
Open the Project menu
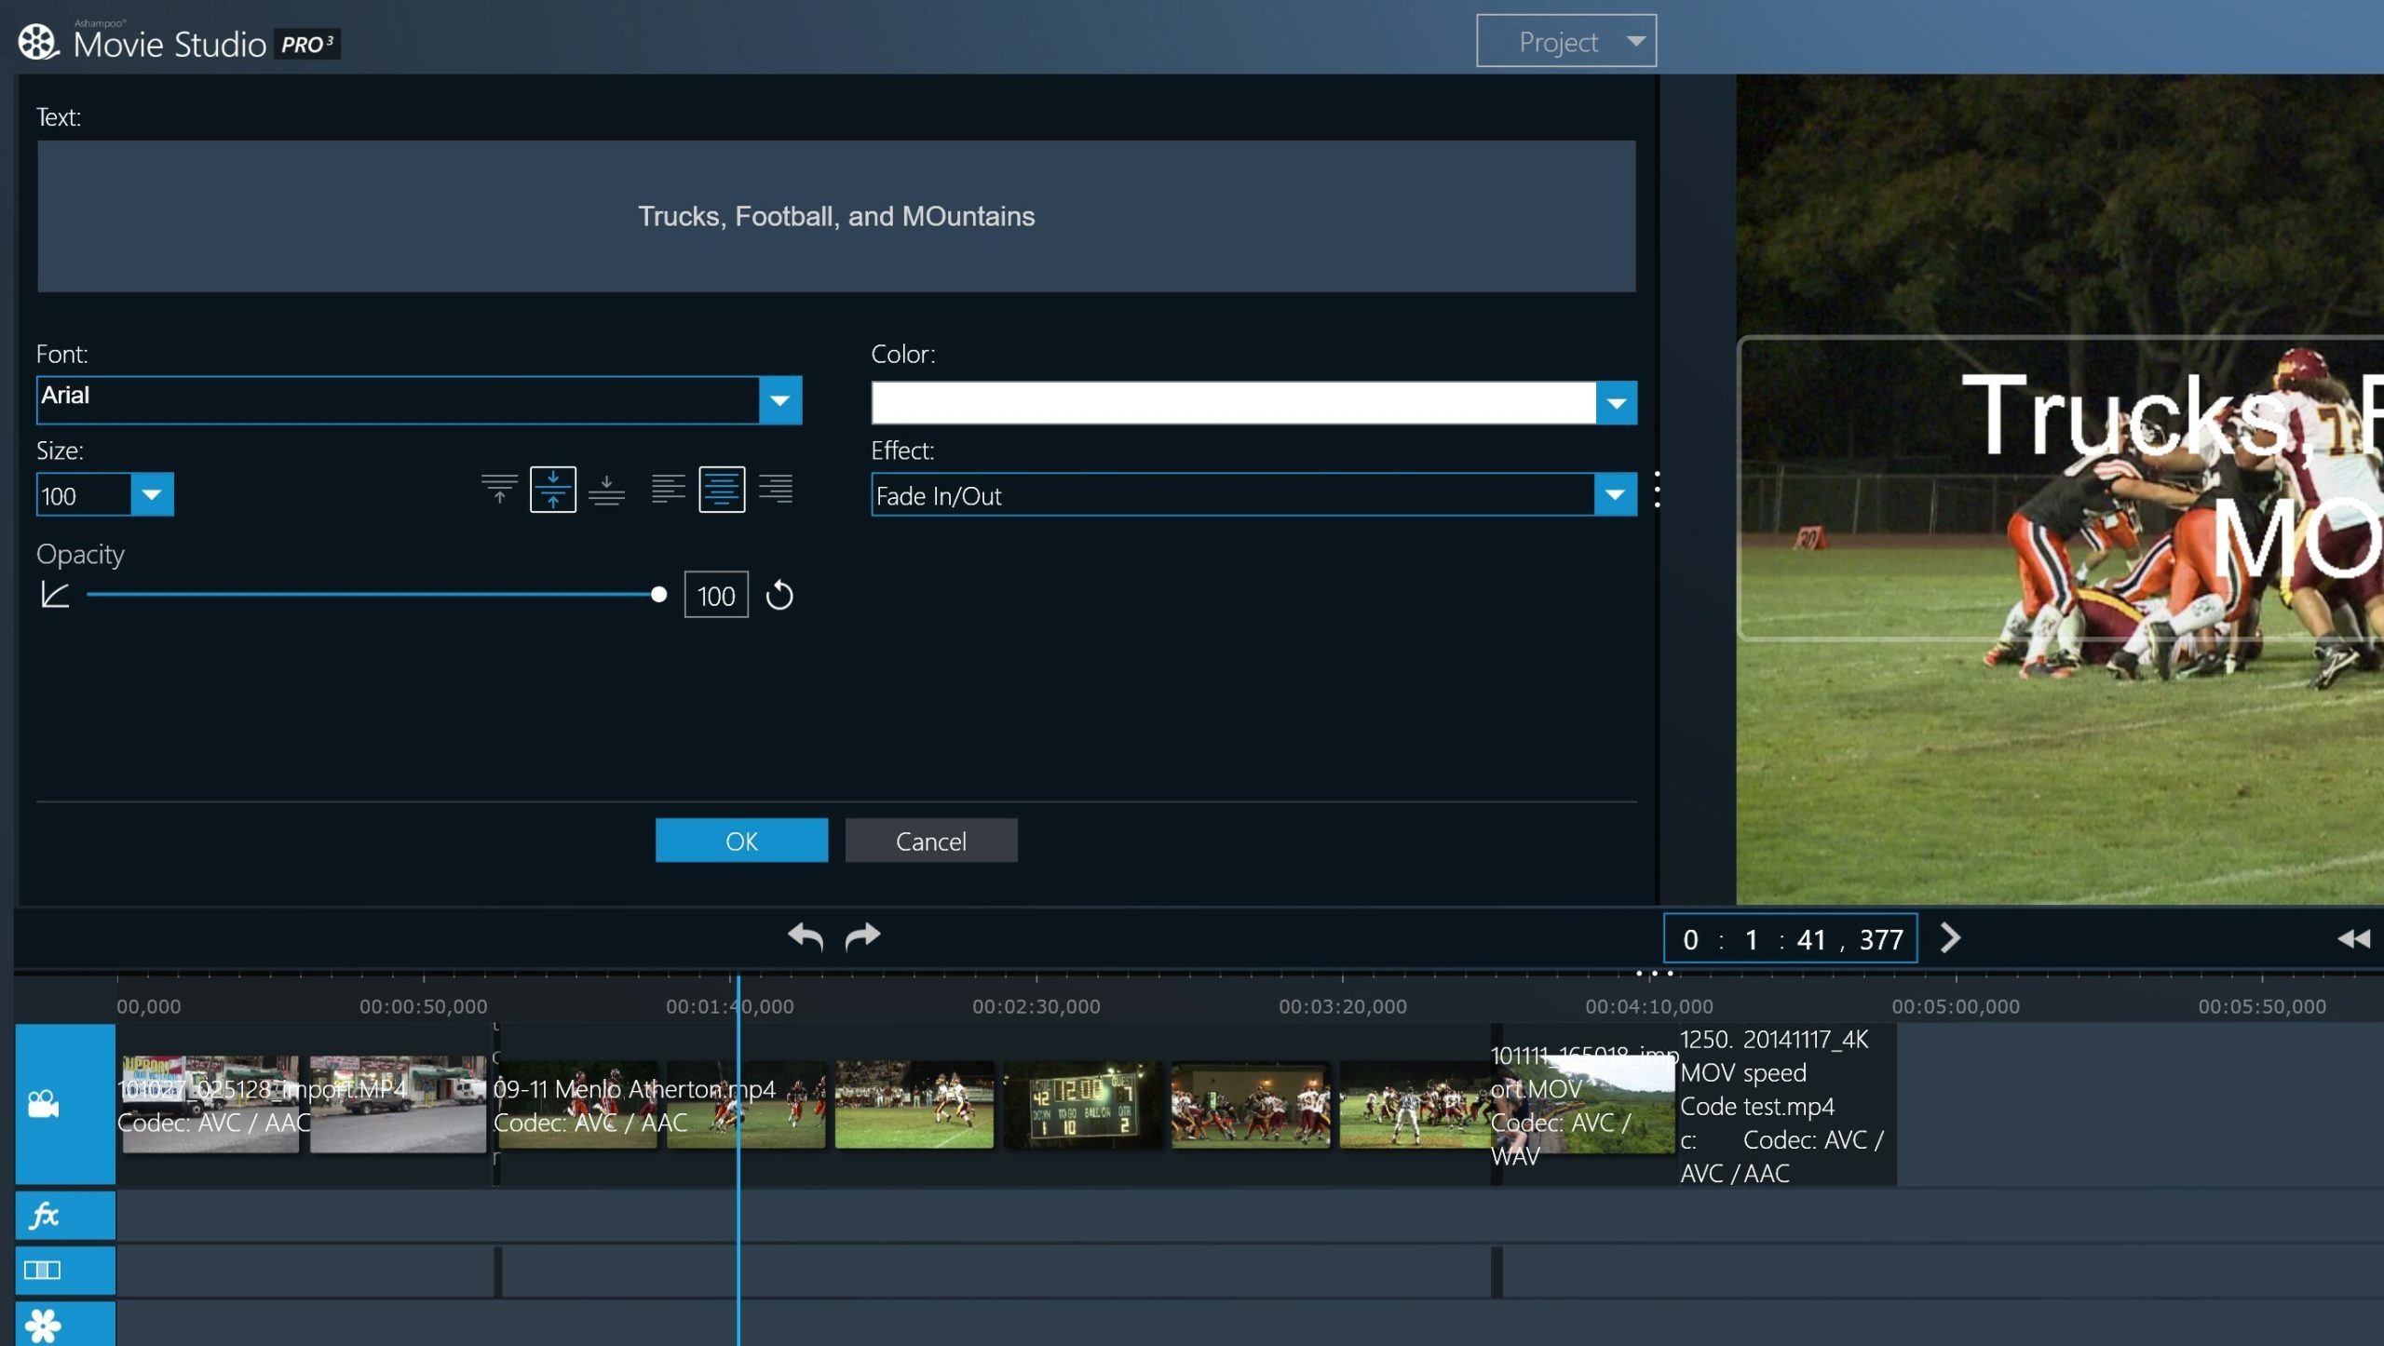[1565, 42]
